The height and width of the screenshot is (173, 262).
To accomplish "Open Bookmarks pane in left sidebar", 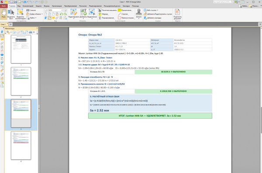I will click(x=2, y=32).
